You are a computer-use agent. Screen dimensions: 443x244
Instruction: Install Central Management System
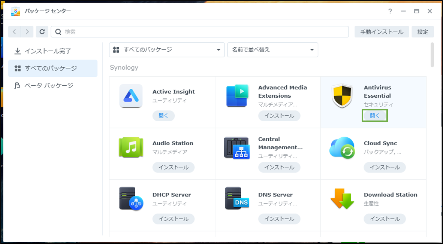point(279,167)
